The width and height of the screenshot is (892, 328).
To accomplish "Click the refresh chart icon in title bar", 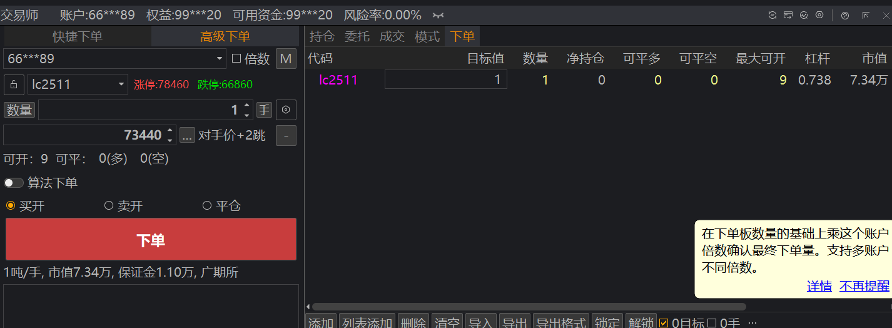I will tap(773, 15).
